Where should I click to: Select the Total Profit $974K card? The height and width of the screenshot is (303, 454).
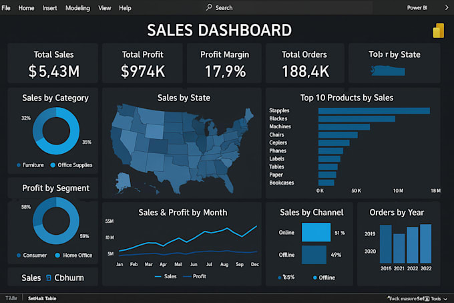tap(142, 64)
